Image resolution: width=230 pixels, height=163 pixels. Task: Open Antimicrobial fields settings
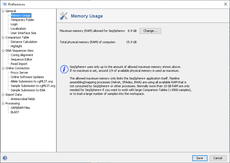pos(23,99)
